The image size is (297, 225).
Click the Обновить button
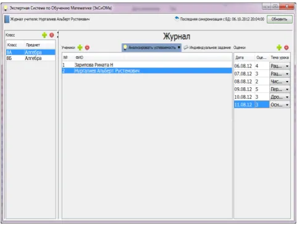tap(280, 19)
